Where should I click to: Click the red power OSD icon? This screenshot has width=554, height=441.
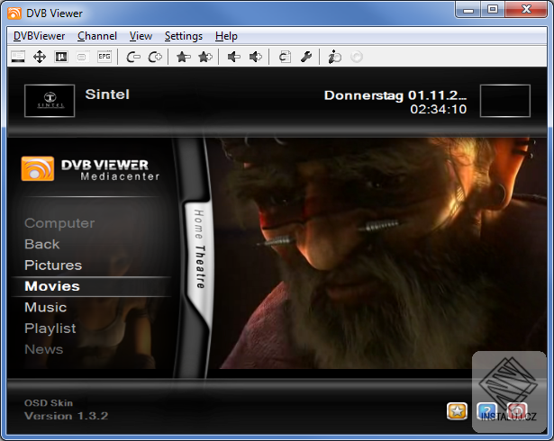(x=517, y=411)
